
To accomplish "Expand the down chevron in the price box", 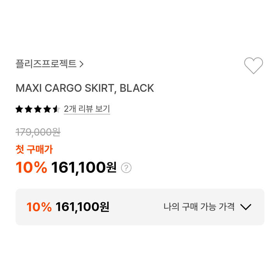I will [x=246, y=207].
